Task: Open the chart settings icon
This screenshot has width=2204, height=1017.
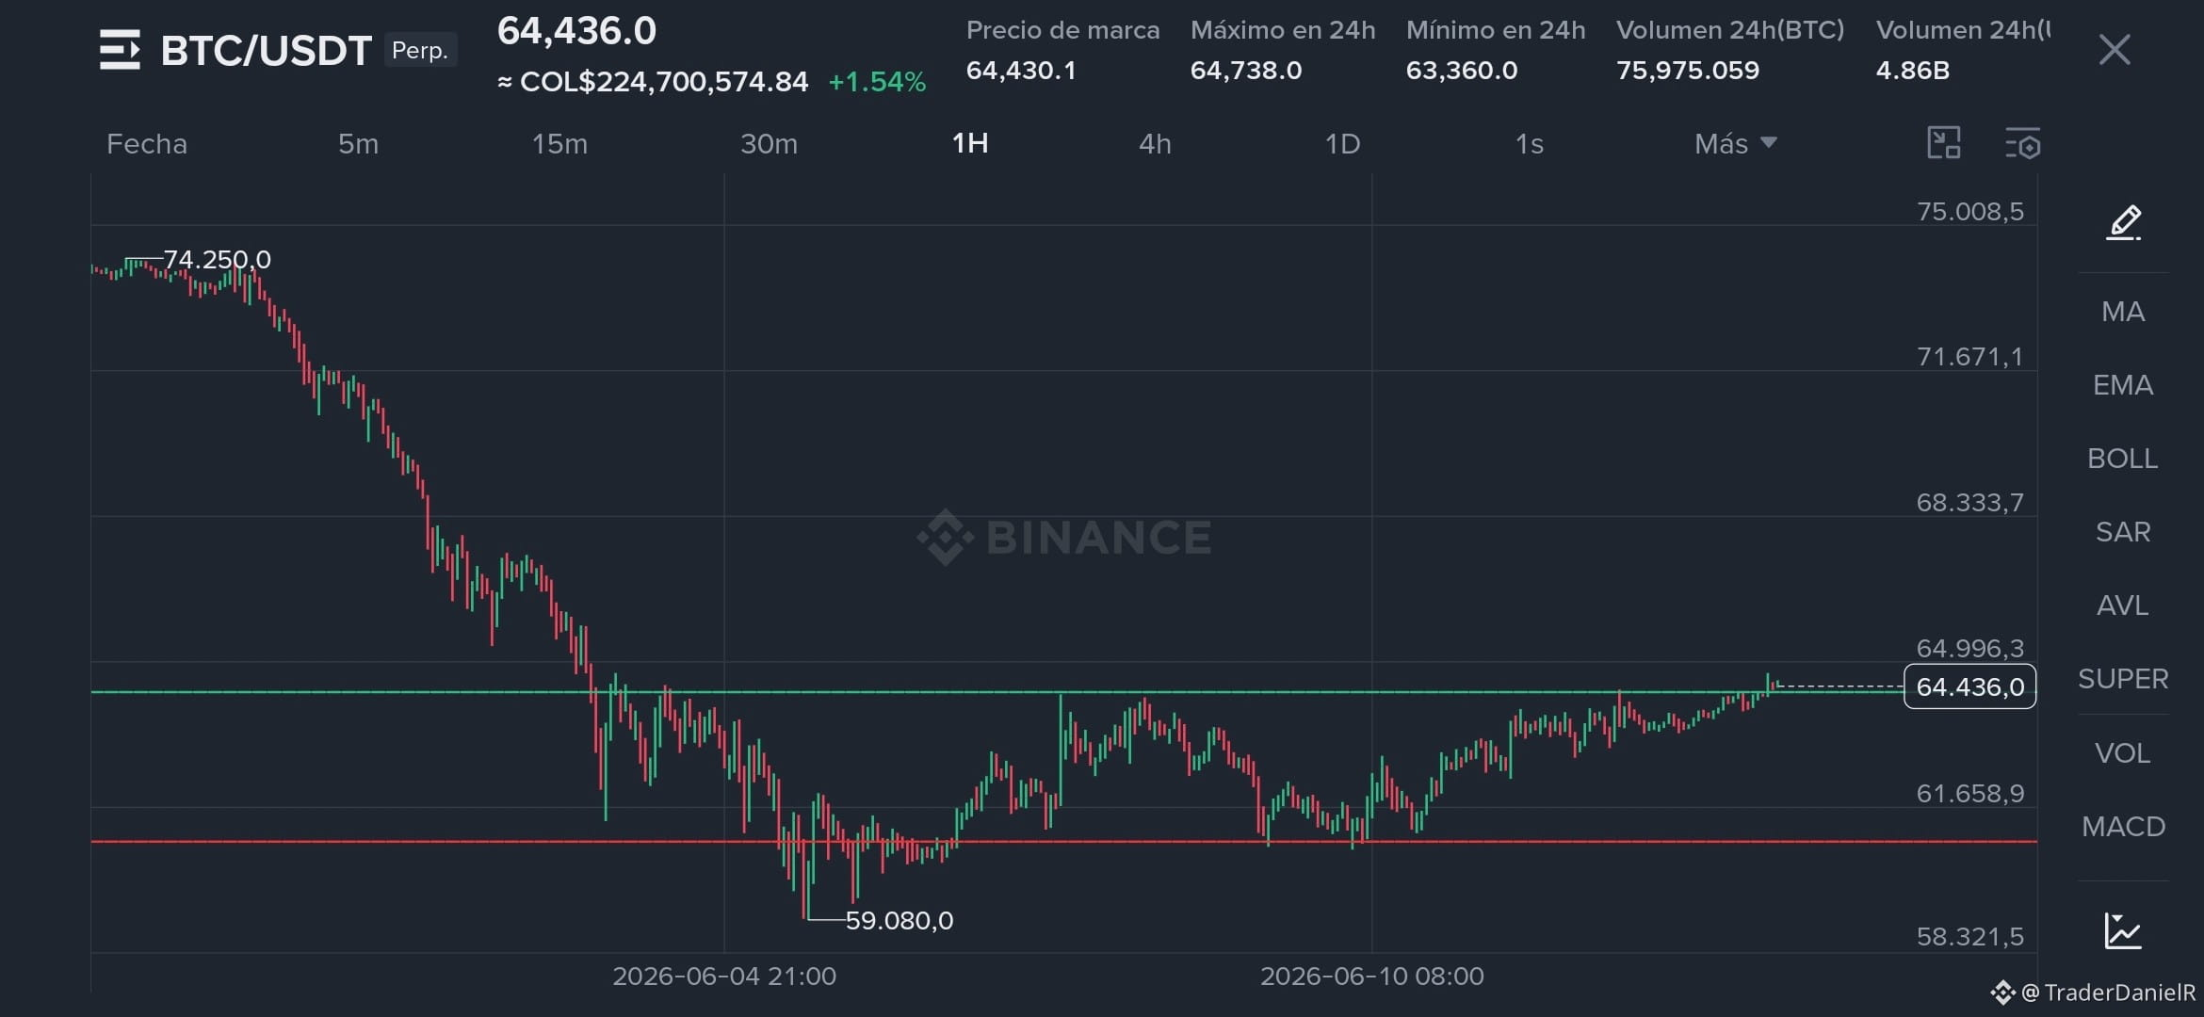Action: [x=2022, y=144]
